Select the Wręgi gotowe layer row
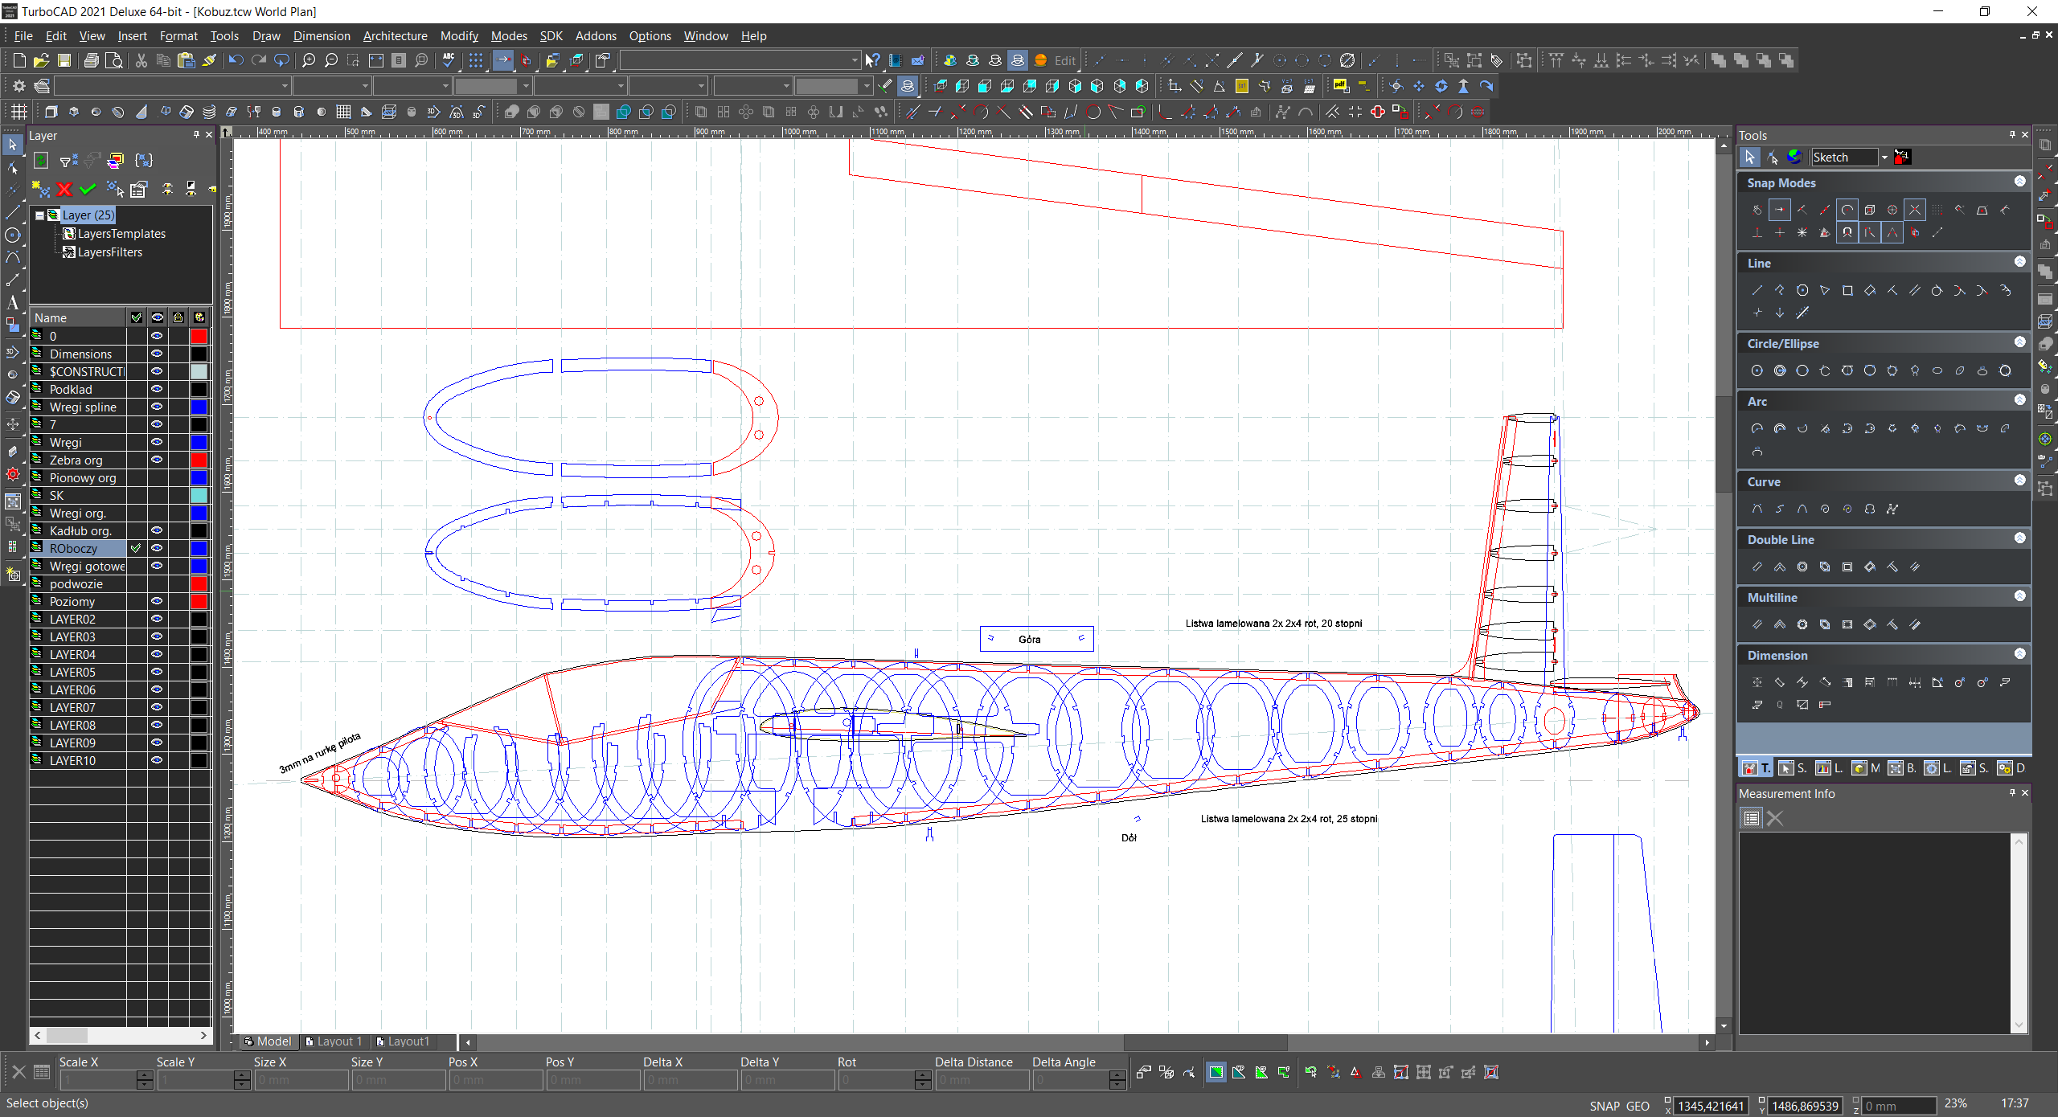 coord(88,566)
